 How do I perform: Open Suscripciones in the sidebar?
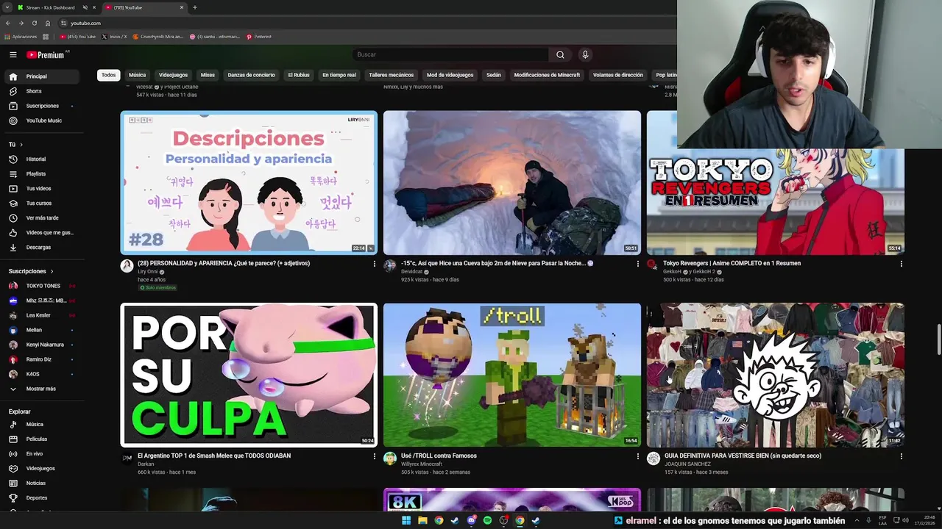43,106
